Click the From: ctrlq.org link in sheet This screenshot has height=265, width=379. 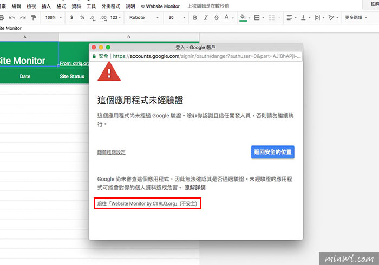tap(74, 63)
